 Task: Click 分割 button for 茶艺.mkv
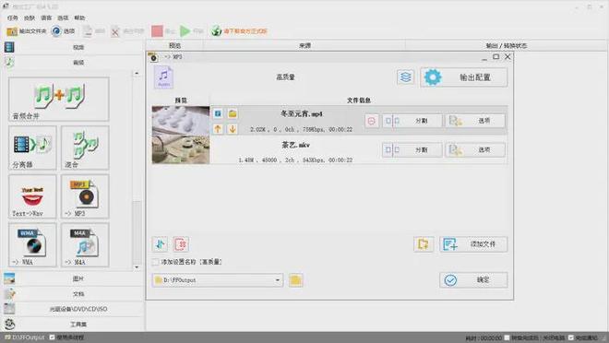coord(412,149)
